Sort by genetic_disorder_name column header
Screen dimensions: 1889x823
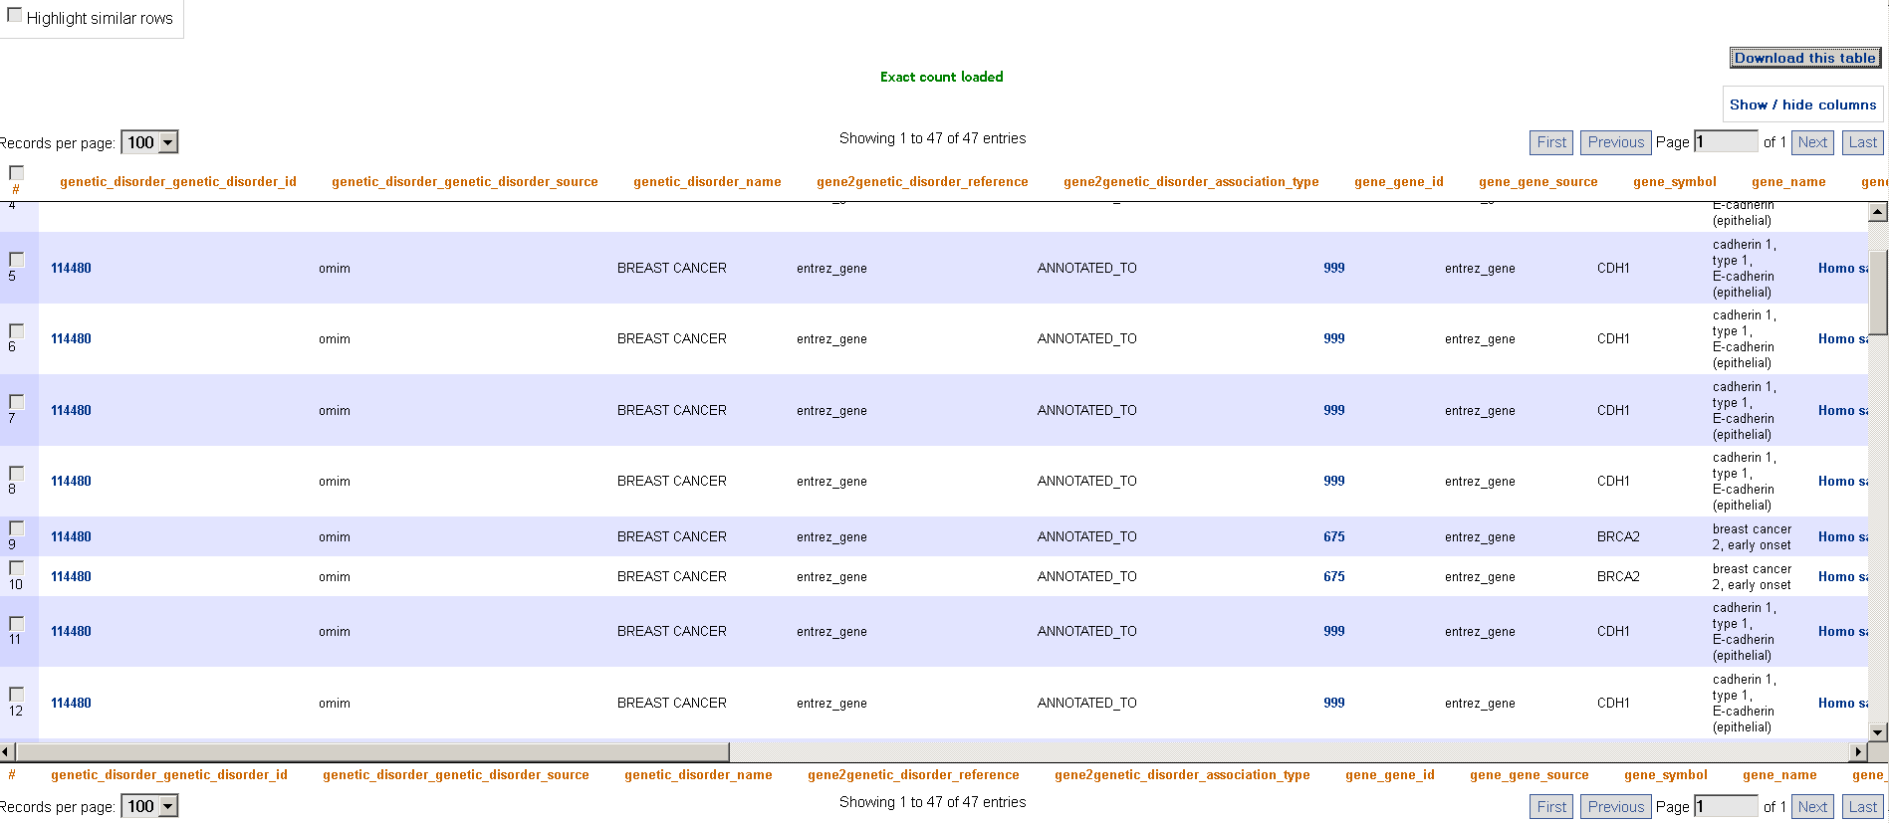(707, 182)
